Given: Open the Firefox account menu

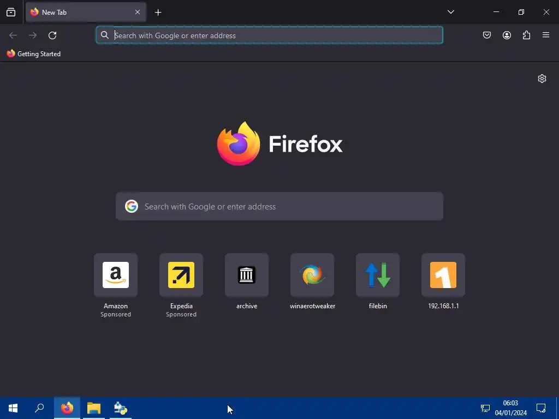Looking at the screenshot, I should click(x=507, y=35).
